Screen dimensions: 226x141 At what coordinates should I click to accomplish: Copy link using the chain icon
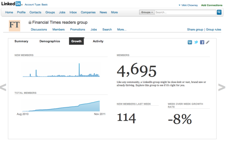208,42
